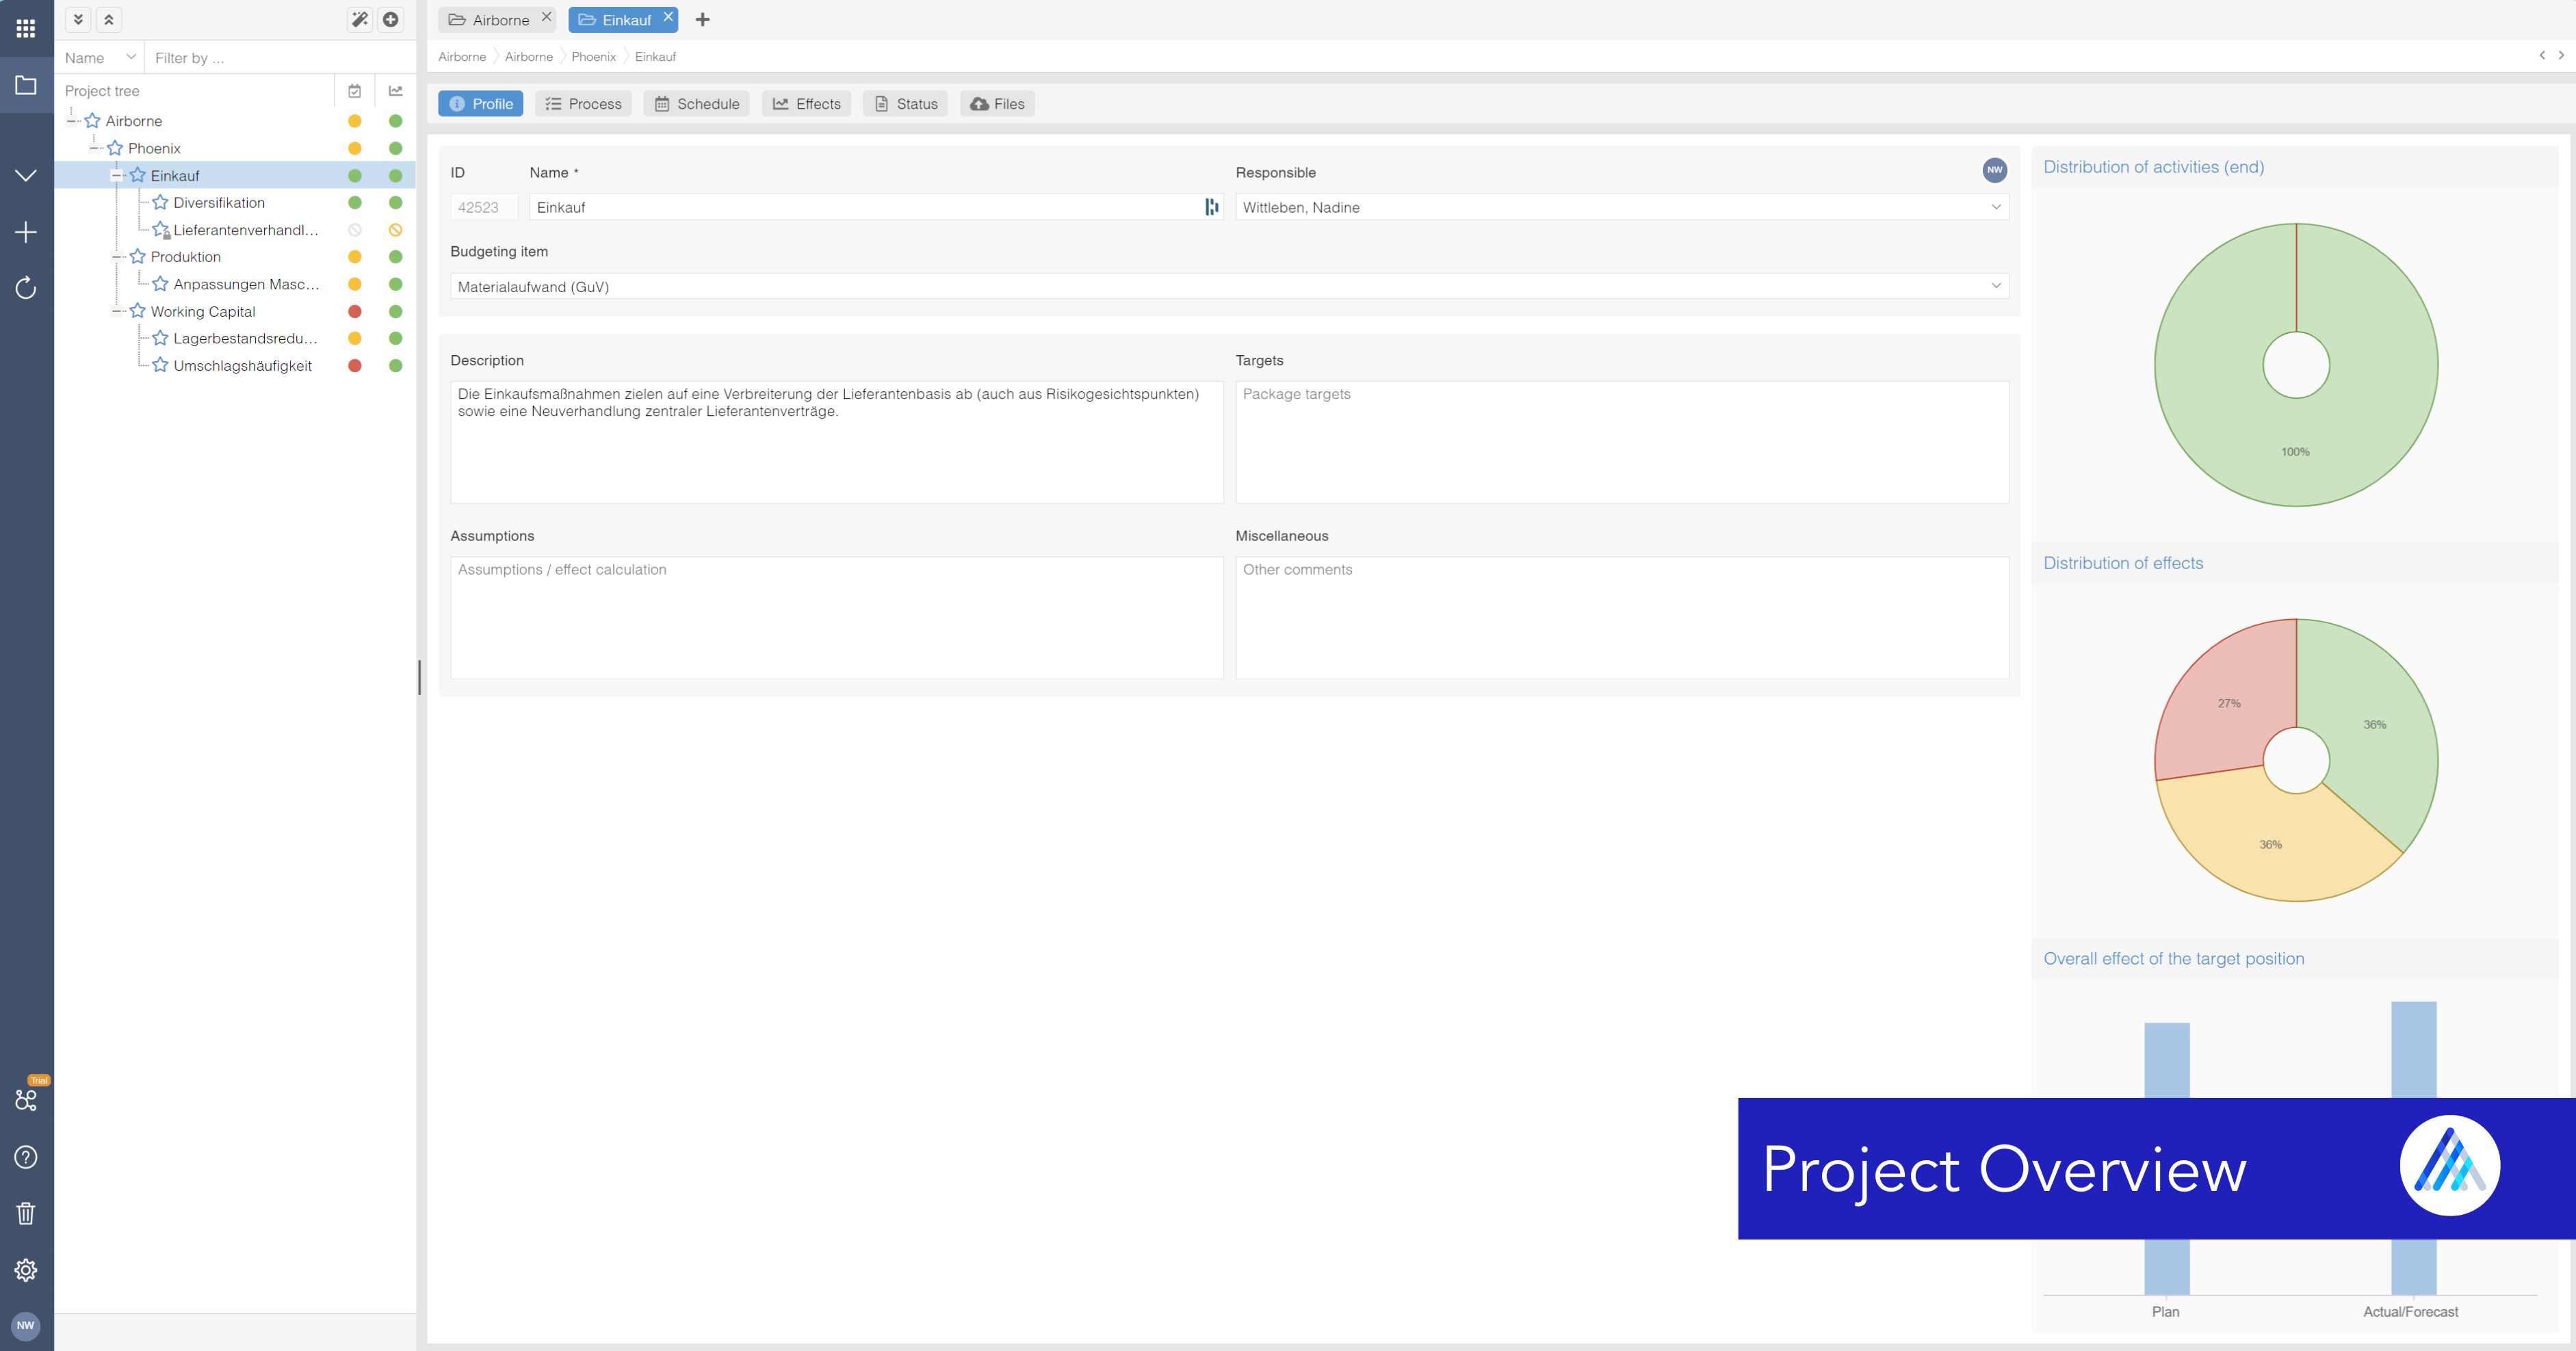Switch to the Airborne document tab
The width and height of the screenshot is (2576, 1351).
[x=497, y=19]
